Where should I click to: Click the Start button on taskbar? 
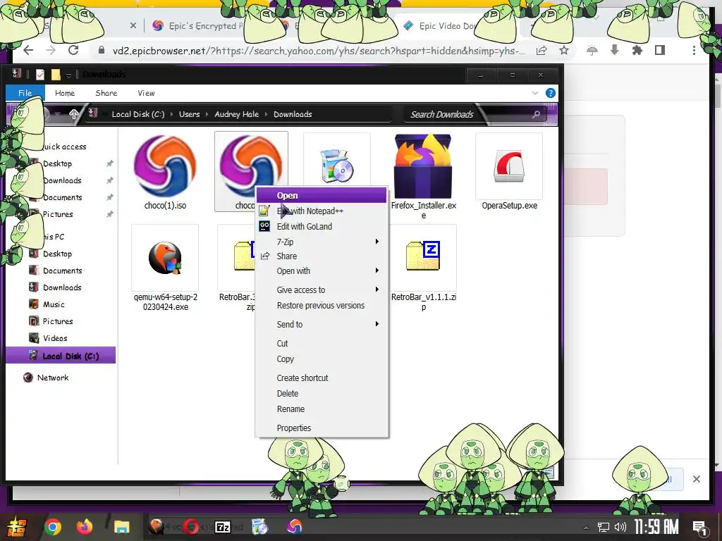pos(17,527)
